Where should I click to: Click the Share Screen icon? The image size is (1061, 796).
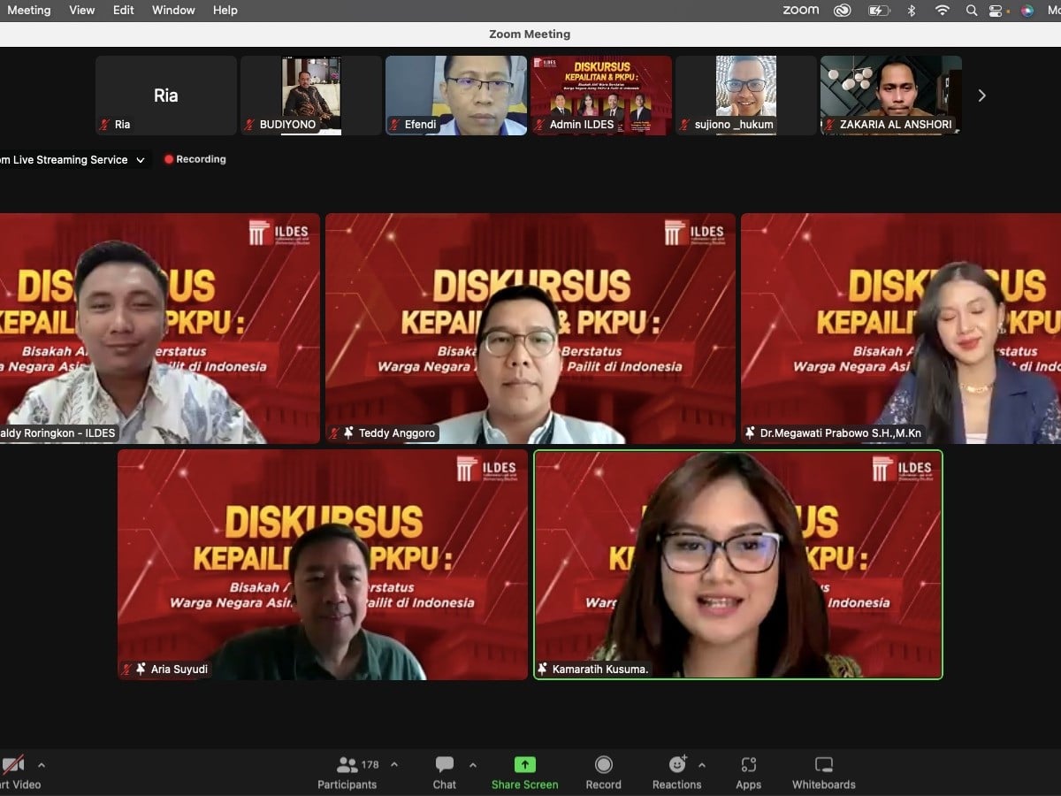click(524, 764)
